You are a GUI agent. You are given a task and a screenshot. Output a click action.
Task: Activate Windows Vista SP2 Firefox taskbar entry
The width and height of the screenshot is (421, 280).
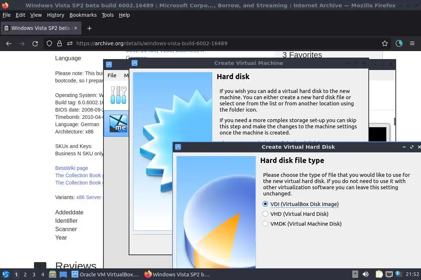[177, 275]
